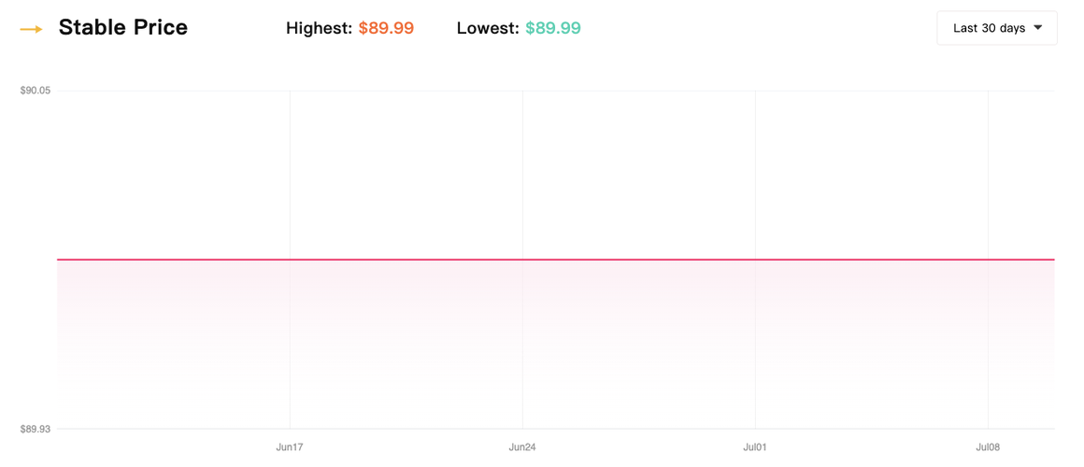Screen dimensions: 1084x467
Task: Click the orange arrow trend icon
Action: tap(31, 29)
